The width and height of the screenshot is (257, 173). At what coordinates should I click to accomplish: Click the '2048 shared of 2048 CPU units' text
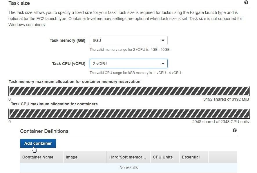pos(220,122)
